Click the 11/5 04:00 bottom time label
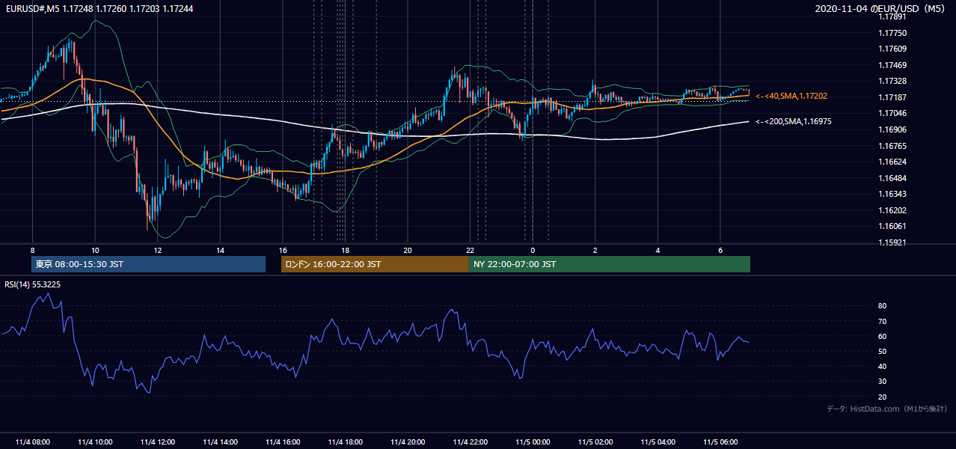Image resolution: width=956 pixels, height=449 pixels. click(x=658, y=442)
